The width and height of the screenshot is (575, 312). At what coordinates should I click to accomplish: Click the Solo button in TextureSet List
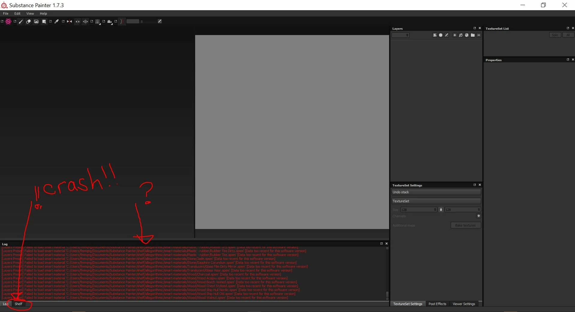coord(555,35)
